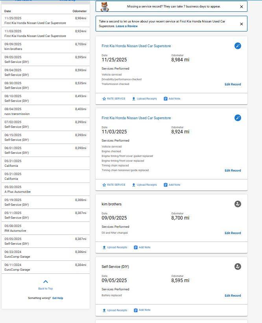
Task: Select 05/20/2025 A Plus Automotibe entry
Action: click(45, 189)
